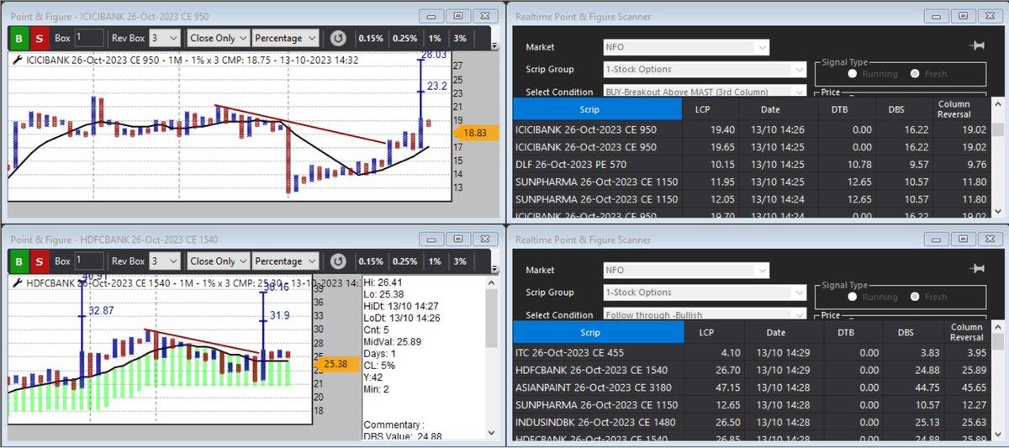Click Scrip column header in top scanner

(x=597, y=109)
